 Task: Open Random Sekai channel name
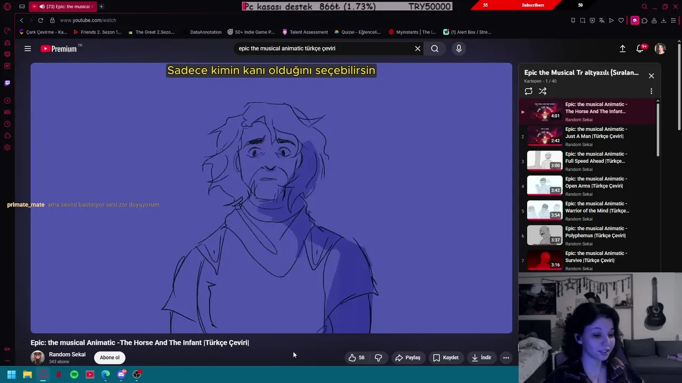[67, 354]
